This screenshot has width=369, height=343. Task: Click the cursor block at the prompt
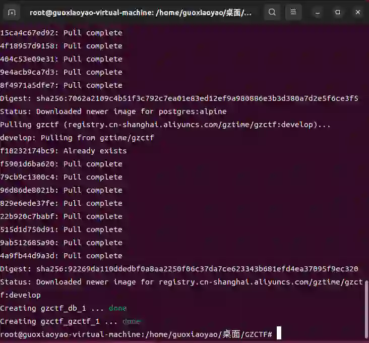click(279, 334)
